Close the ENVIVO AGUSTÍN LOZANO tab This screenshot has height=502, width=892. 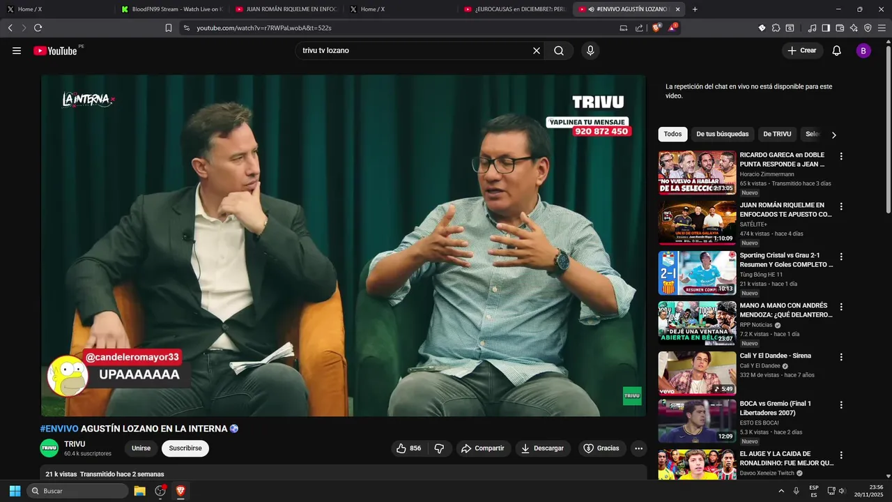coord(677,9)
